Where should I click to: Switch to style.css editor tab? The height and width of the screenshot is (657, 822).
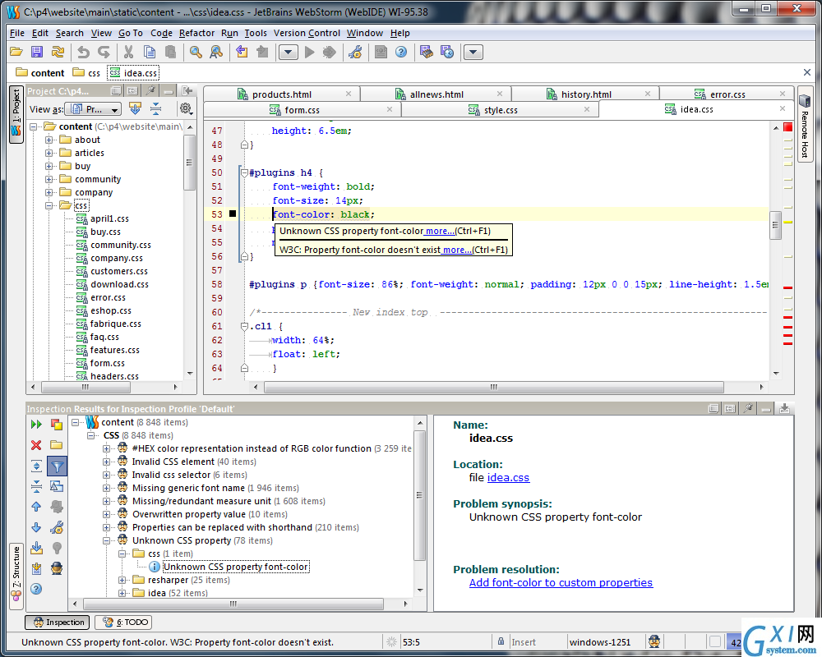point(500,110)
